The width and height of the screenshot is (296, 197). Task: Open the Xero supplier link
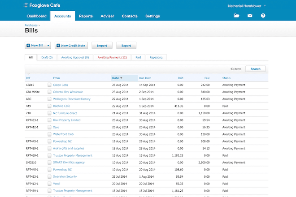(56, 127)
